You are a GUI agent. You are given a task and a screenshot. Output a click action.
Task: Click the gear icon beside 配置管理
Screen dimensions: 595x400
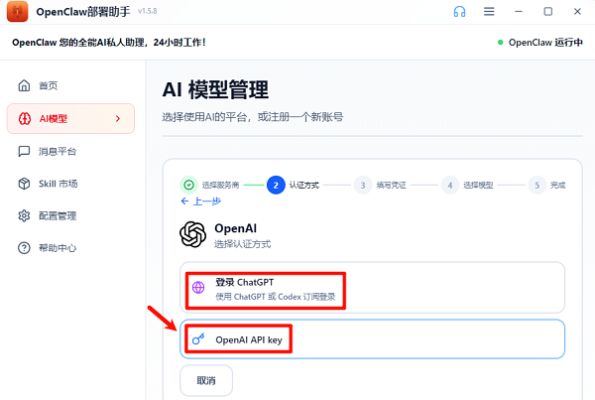coord(24,215)
